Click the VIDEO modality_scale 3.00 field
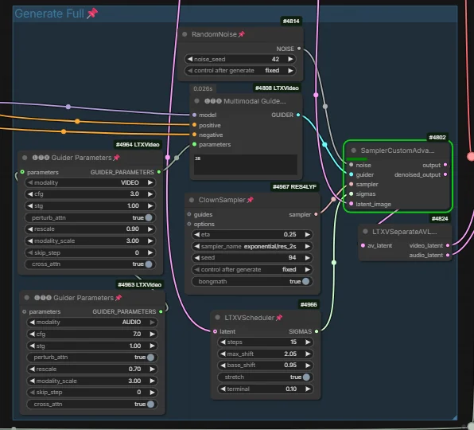Viewport: 474px width, 430px height. click(90, 240)
